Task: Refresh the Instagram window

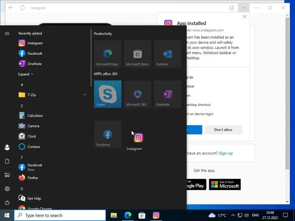Action: coord(22,8)
